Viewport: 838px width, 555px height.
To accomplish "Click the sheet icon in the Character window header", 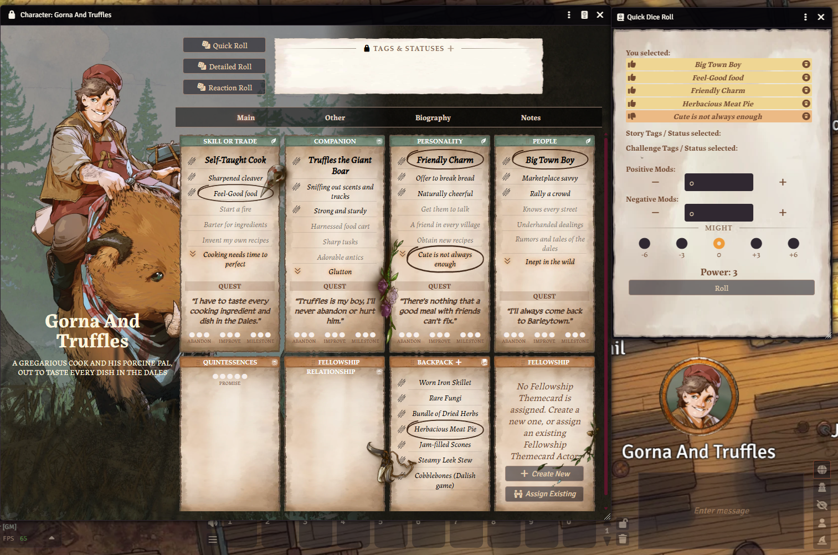I will 584,15.
